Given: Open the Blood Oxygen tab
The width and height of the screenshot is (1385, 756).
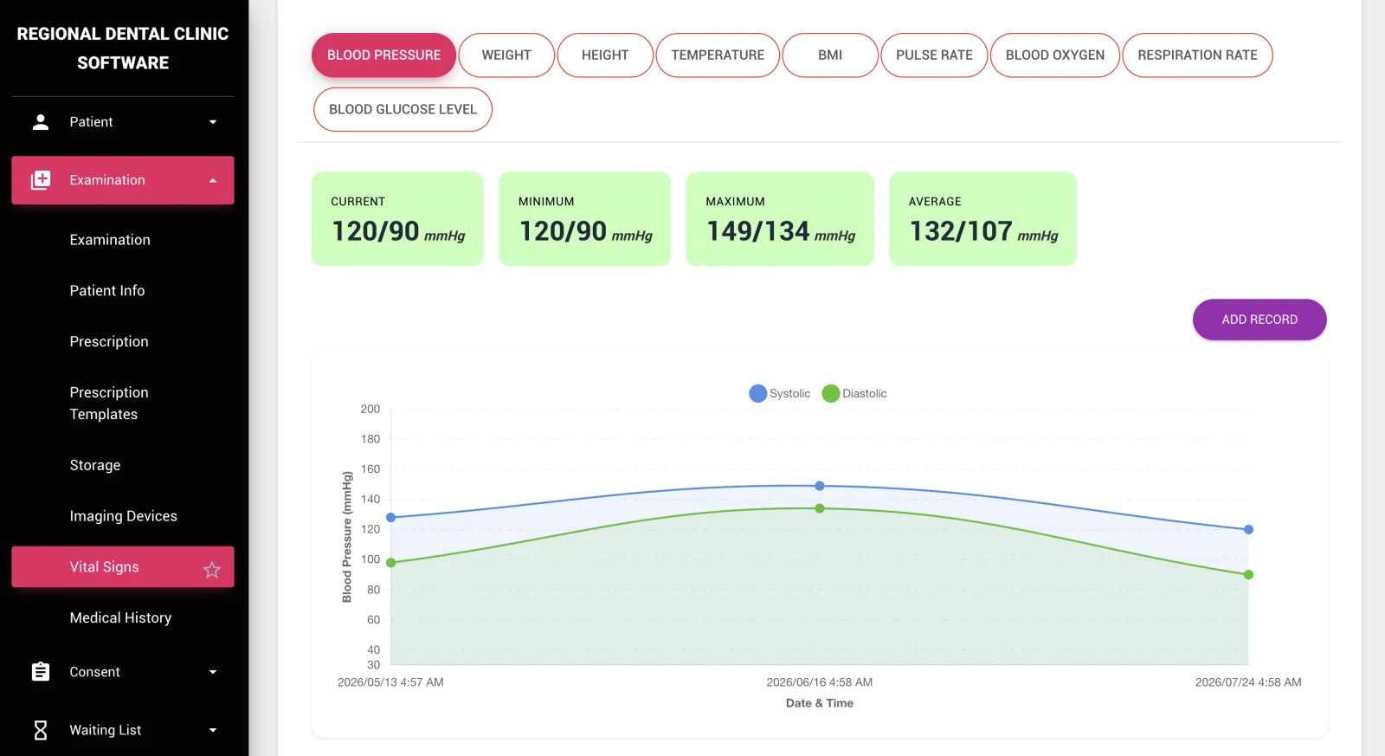Looking at the screenshot, I should (1055, 55).
